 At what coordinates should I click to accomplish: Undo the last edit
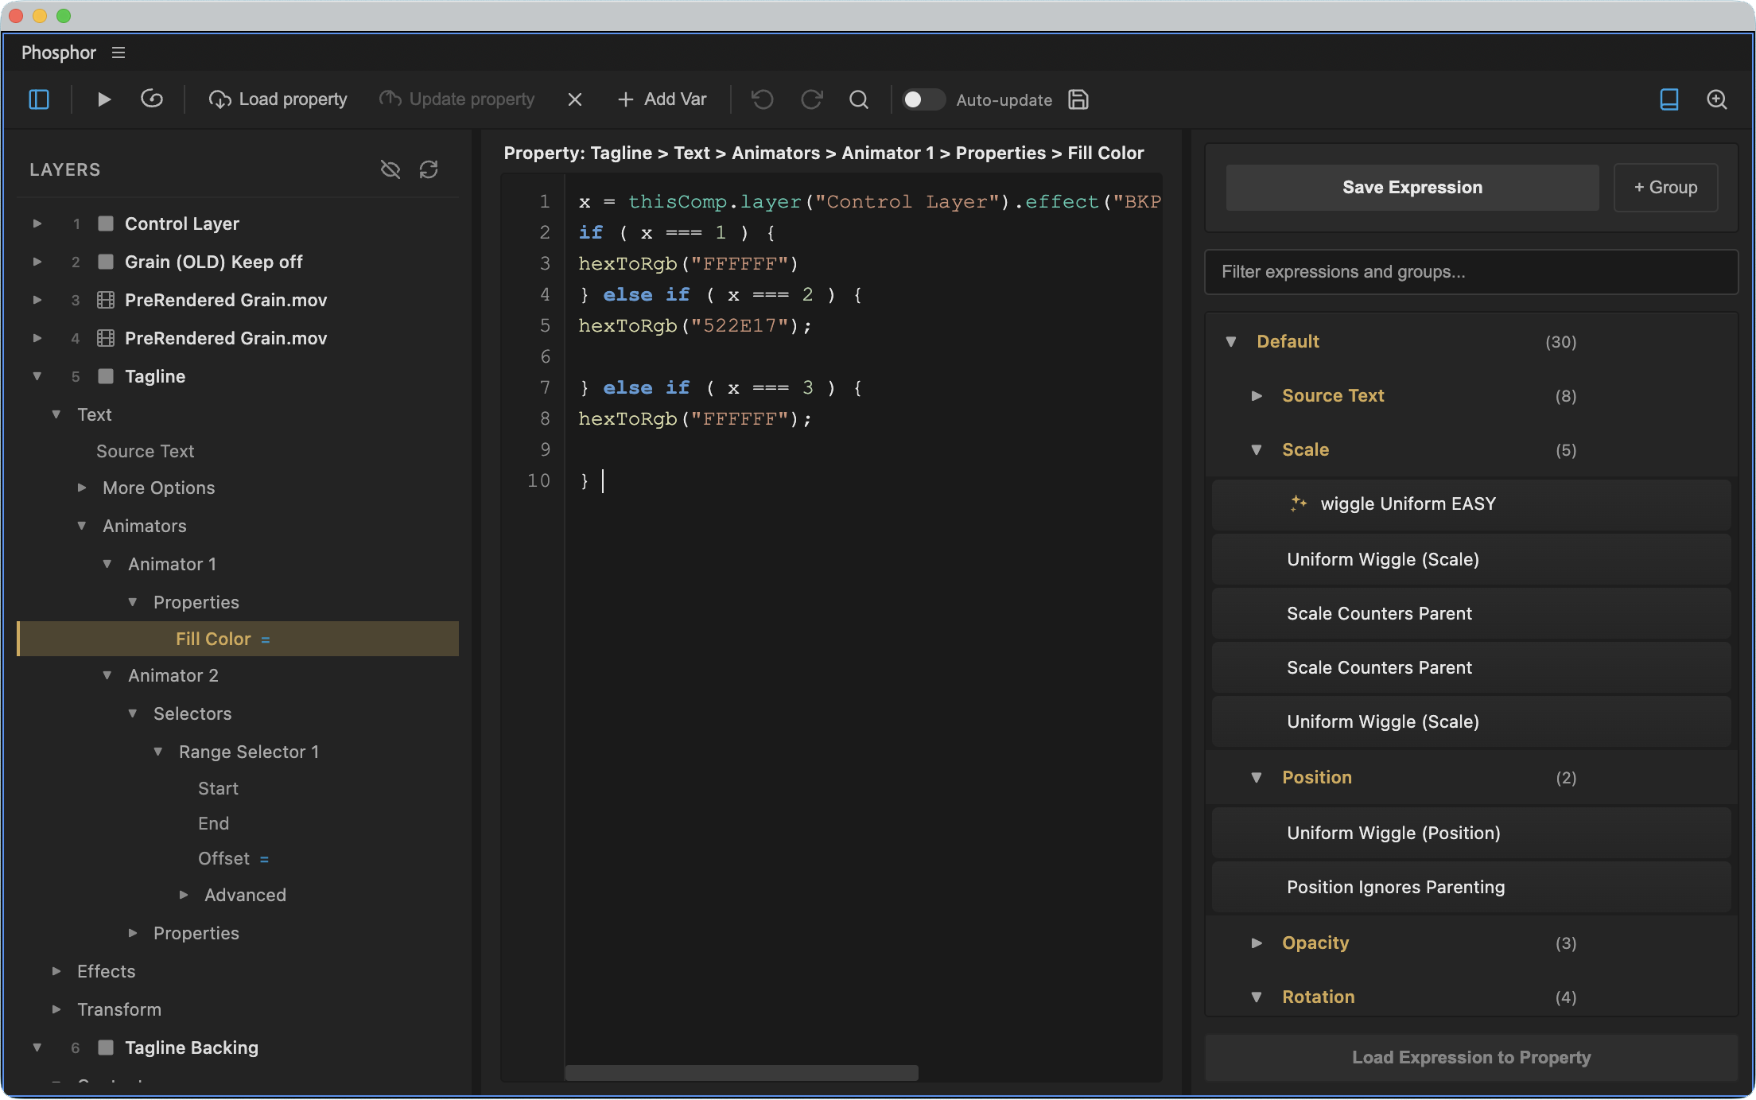(x=763, y=99)
